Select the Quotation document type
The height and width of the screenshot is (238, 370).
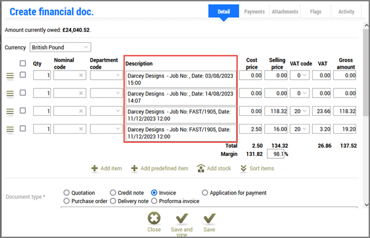66,193
